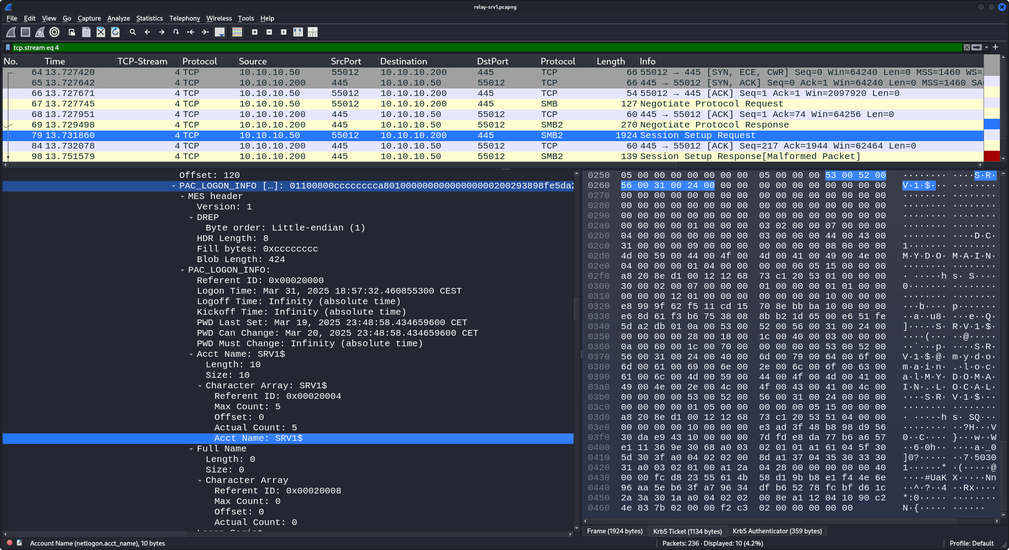Open the File menu
The image size is (1009, 550).
click(x=12, y=18)
